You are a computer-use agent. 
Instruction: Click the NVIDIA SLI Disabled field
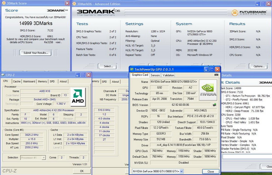[x=183, y=163]
